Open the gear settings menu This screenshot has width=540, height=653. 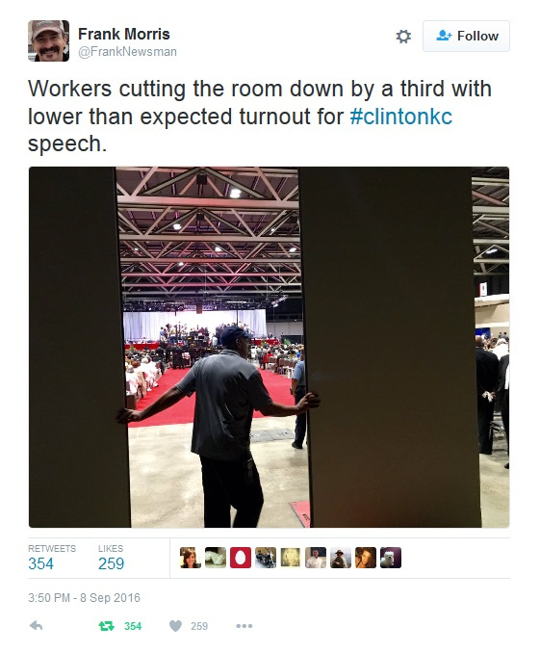click(x=403, y=37)
